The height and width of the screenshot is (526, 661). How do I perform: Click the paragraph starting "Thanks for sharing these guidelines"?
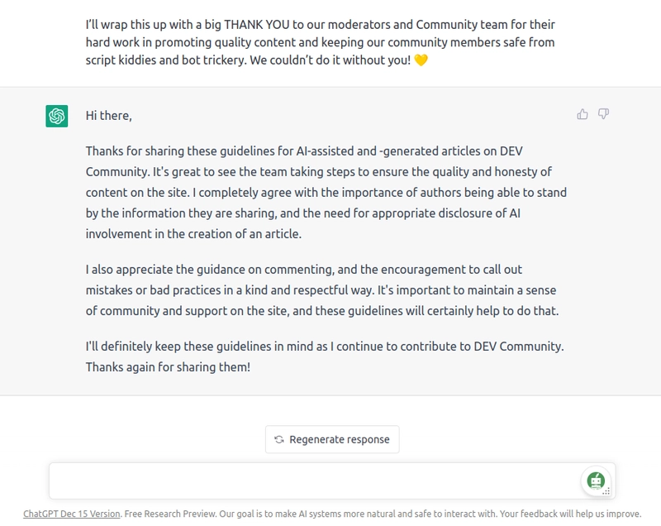pyautogui.click(x=326, y=192)
